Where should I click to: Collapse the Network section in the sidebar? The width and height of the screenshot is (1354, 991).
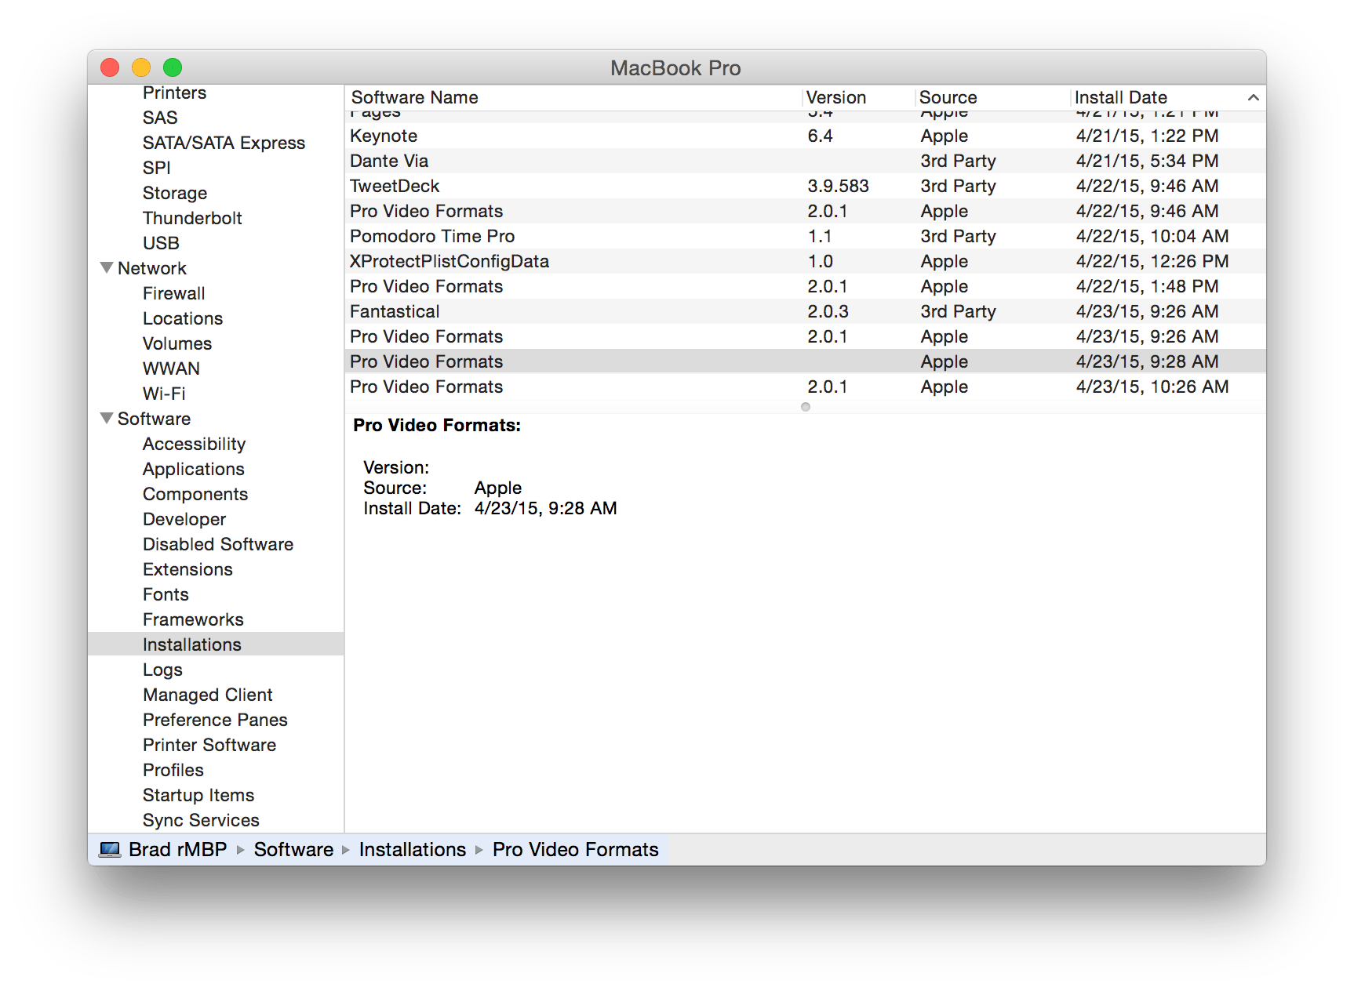[107, 267]
